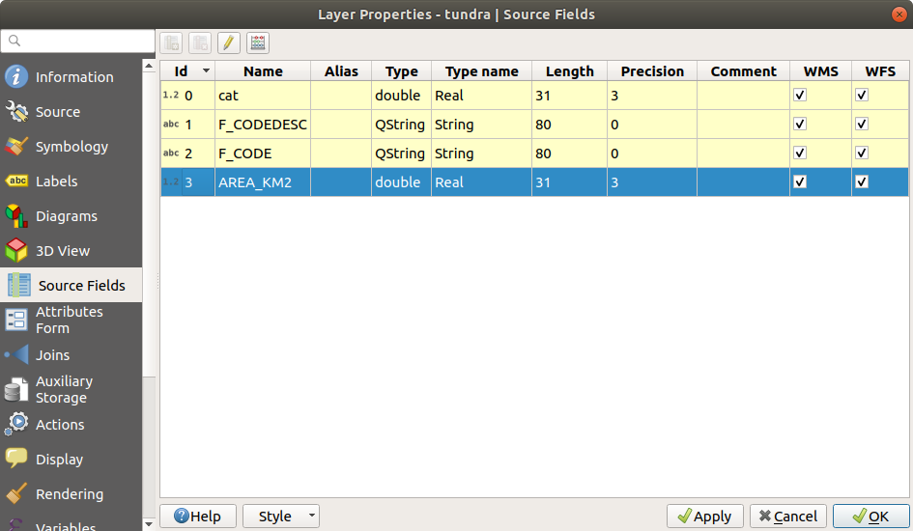Select the AREA_KM2 name cell

(x=263, y=182)
